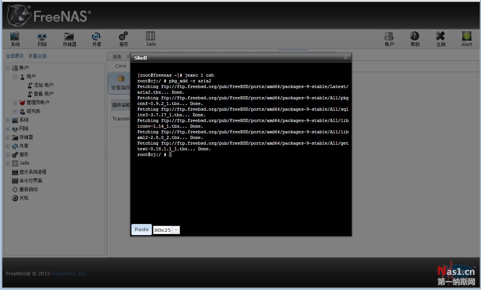
Task: Switch to the 报表 tab
Action: 117,57
